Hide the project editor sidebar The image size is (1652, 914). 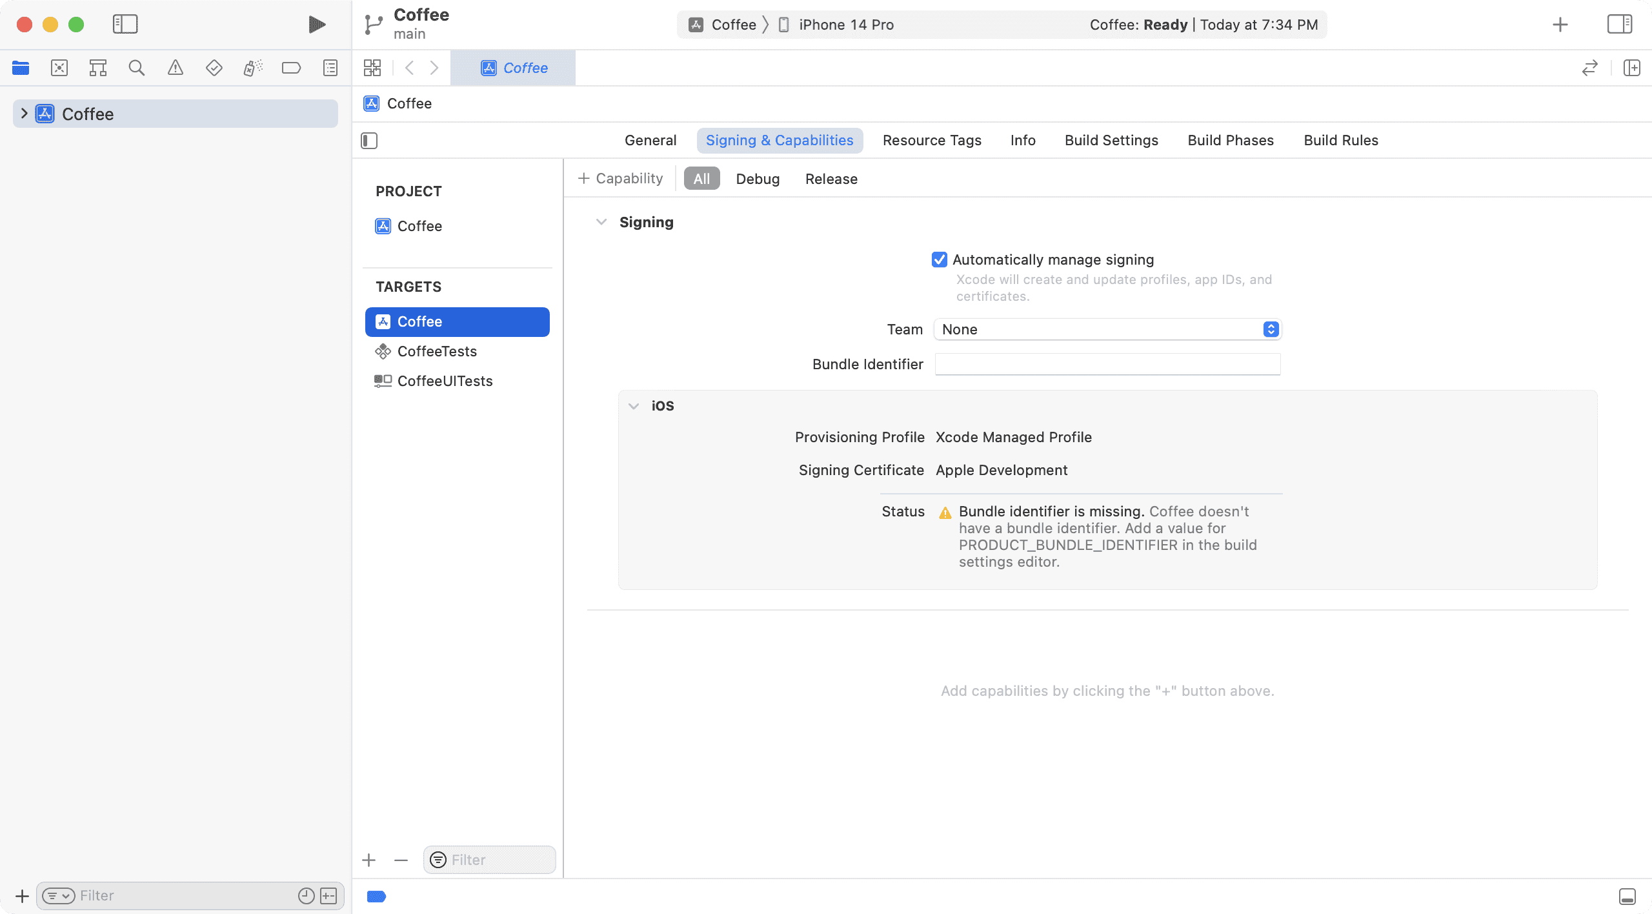[x=369, y=140]
